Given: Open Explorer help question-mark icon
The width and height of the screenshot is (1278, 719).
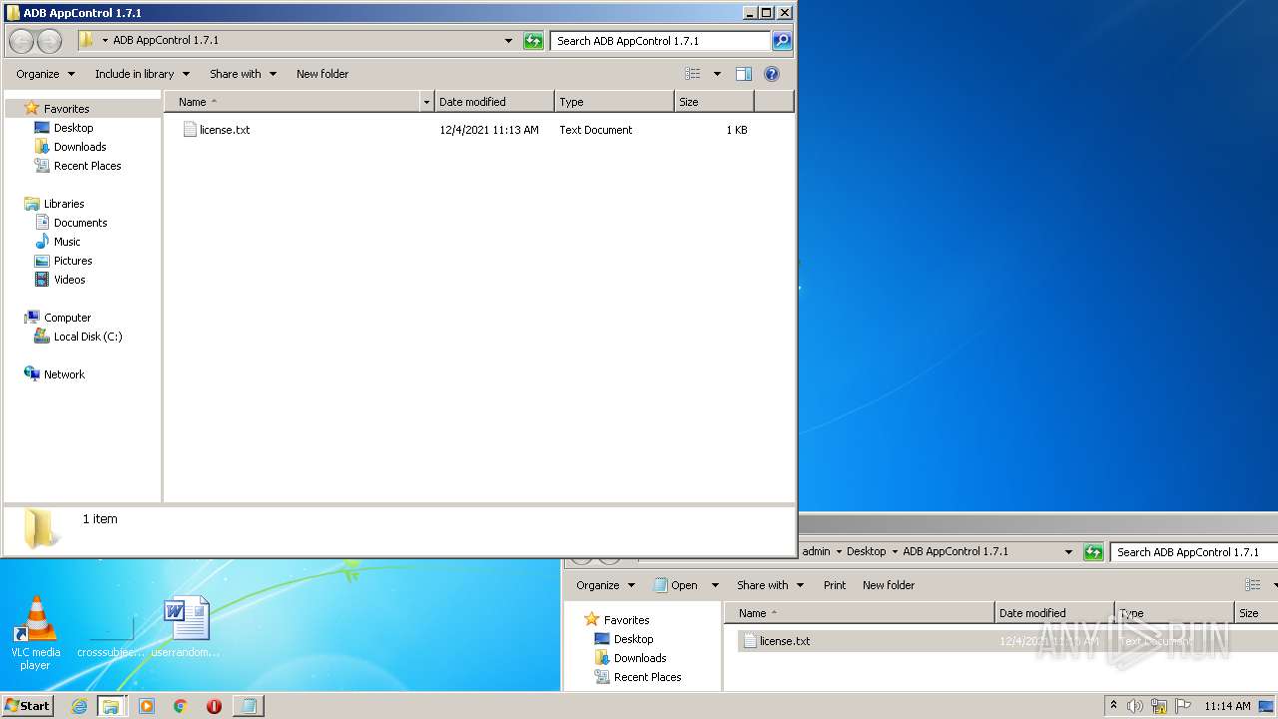Looking at the screenshot, I should point(771,74).
